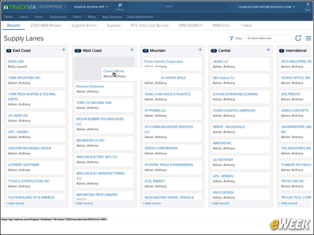
Task: Click Add record under Central
Action: tap(220, 203)
